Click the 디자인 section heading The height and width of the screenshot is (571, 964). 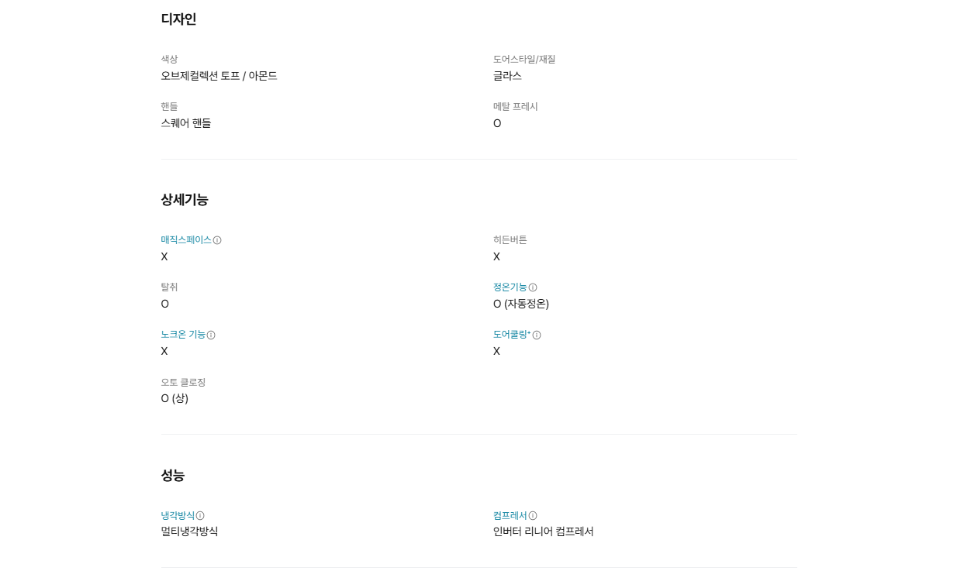(179, 19)
